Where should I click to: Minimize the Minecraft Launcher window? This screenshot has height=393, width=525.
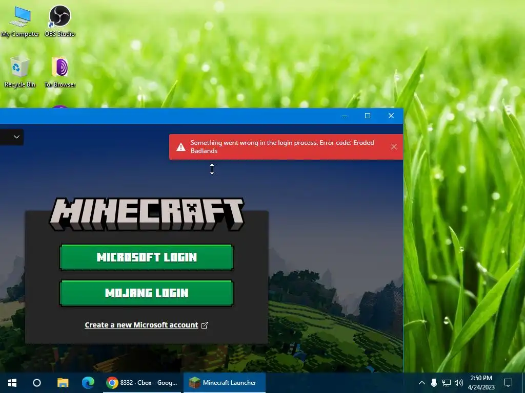[x=344, y=116]
